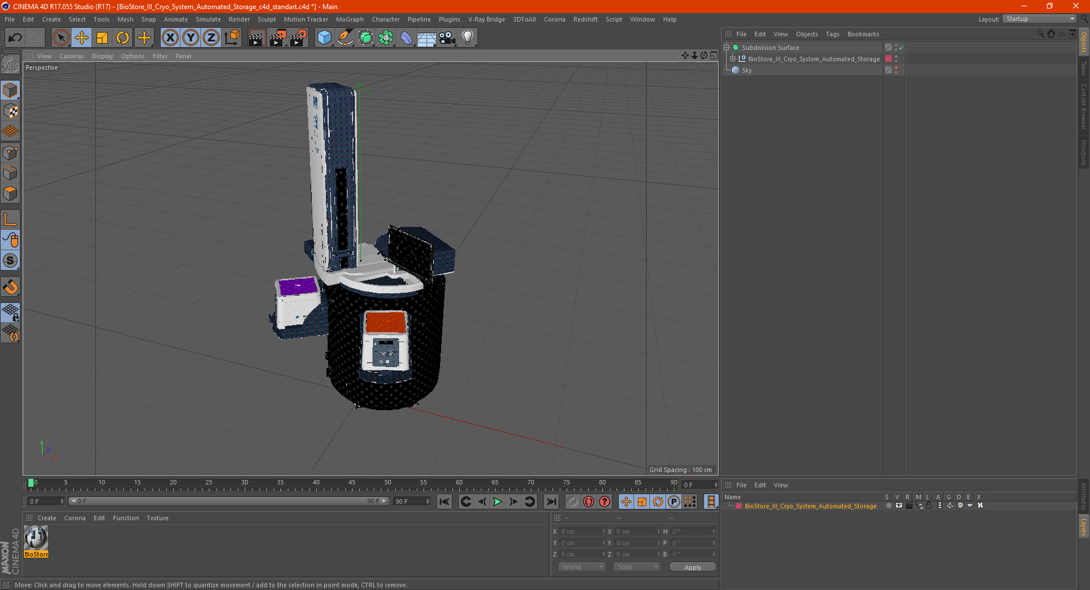This screenshot has height=590, width=1090.
Task: Go to start of animation
Action: (445, 501)
